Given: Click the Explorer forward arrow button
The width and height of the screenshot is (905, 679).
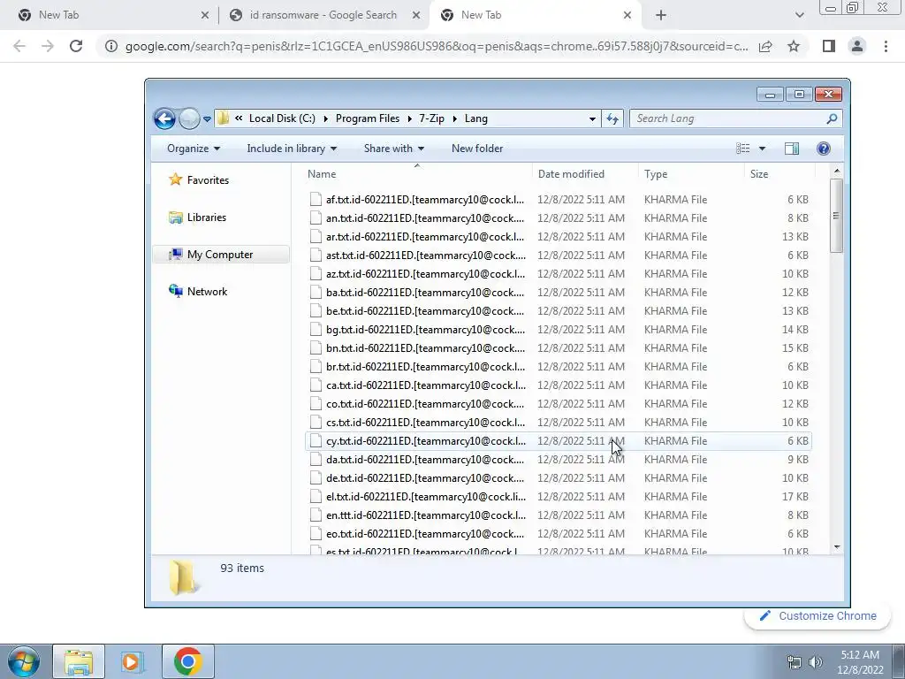Looking at the screenshot, I should [189, 119].
